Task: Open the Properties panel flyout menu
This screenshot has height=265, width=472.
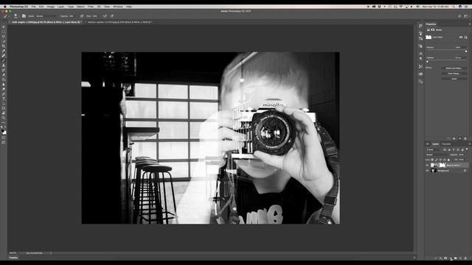Action: pyautogui.click(x=469, y=24)
